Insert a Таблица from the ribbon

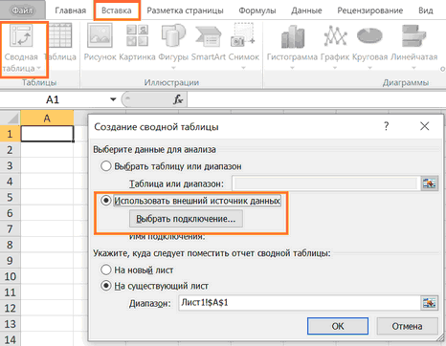pos(60,36)
